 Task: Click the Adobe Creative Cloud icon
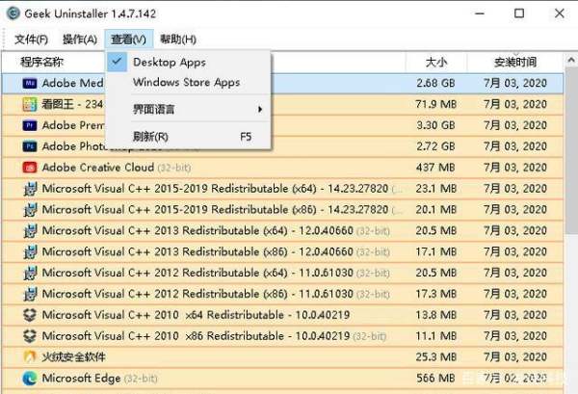coord(30,168)
